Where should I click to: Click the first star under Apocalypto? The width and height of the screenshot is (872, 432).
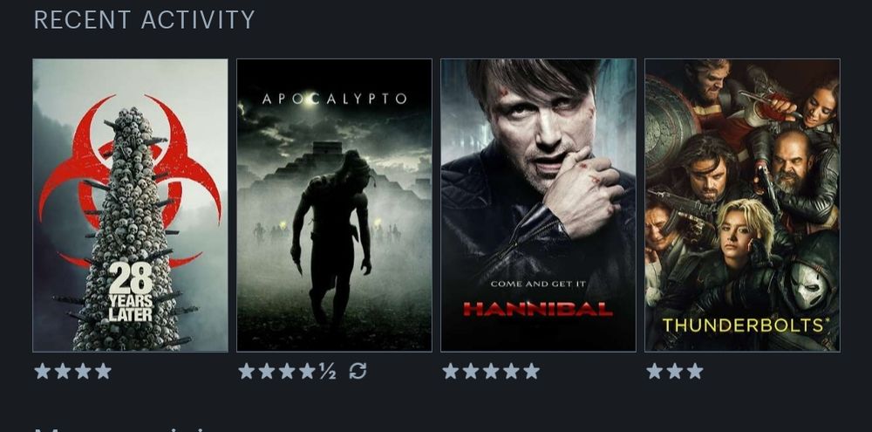click(247, 371)
